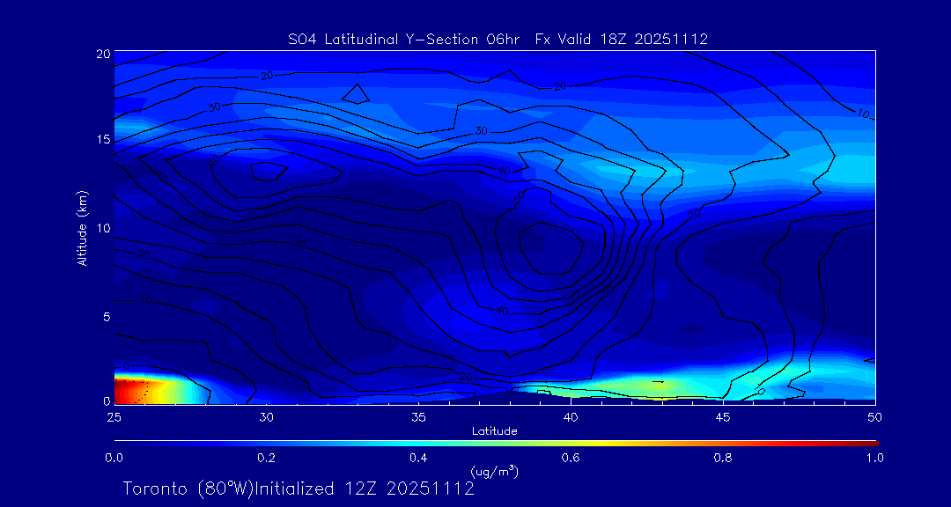Image resolution: width=951 pixels, height=507 pixels.
Task: Click altitude axis tick label "5"
Action: coord(107,316)
